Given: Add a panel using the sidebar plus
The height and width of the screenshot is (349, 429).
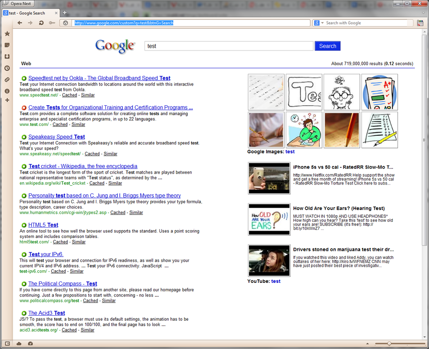Looking at the screenshot, I should (7, 100).
